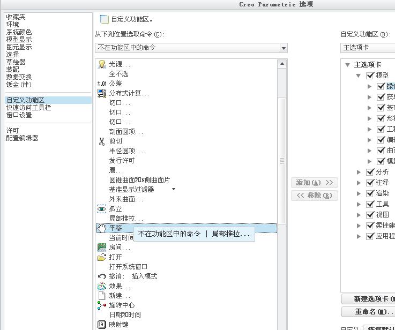
Task: Open the 不在功能区中的命令 dropdown
Action: 284,48
